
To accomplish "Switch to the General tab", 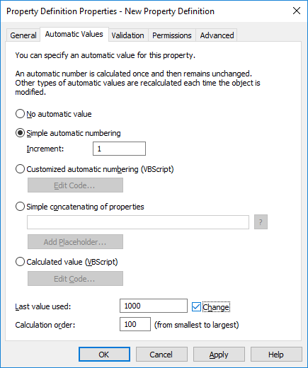I will [23, 35].
